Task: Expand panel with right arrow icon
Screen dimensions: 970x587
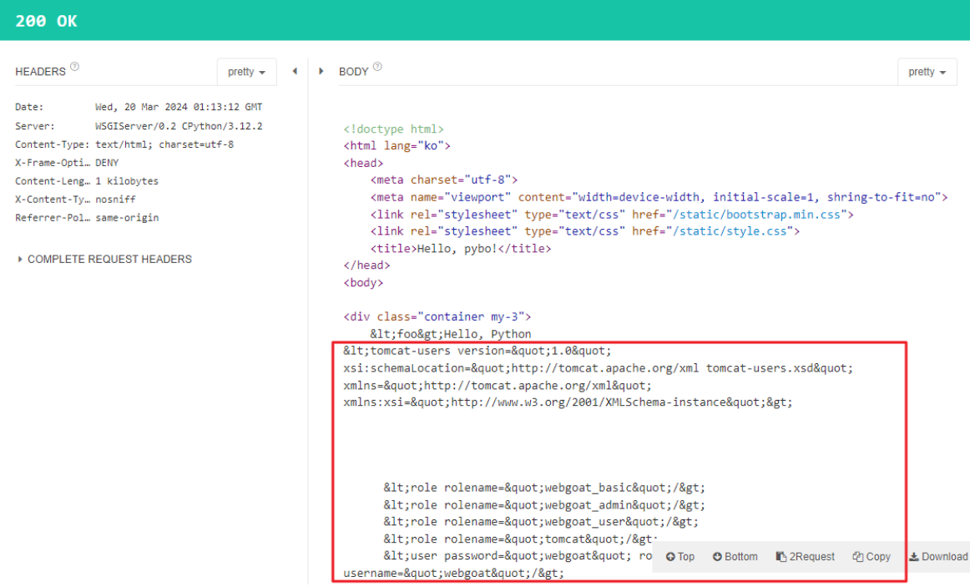Action: coord(321,71)
